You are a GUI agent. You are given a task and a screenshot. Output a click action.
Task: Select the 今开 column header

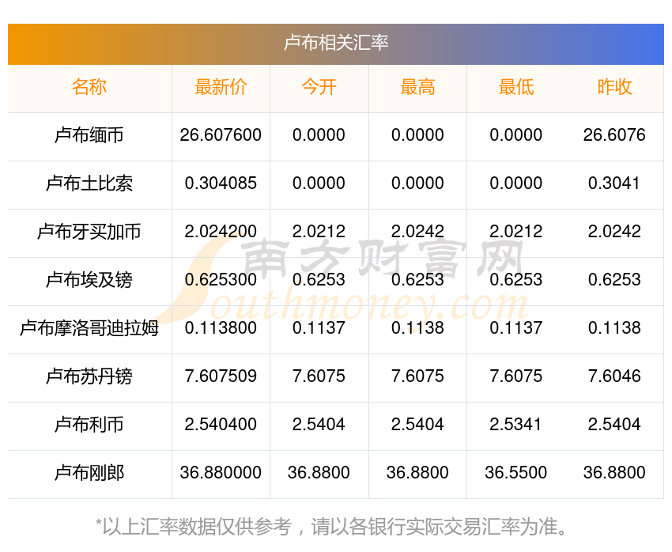tap(319, 87)
